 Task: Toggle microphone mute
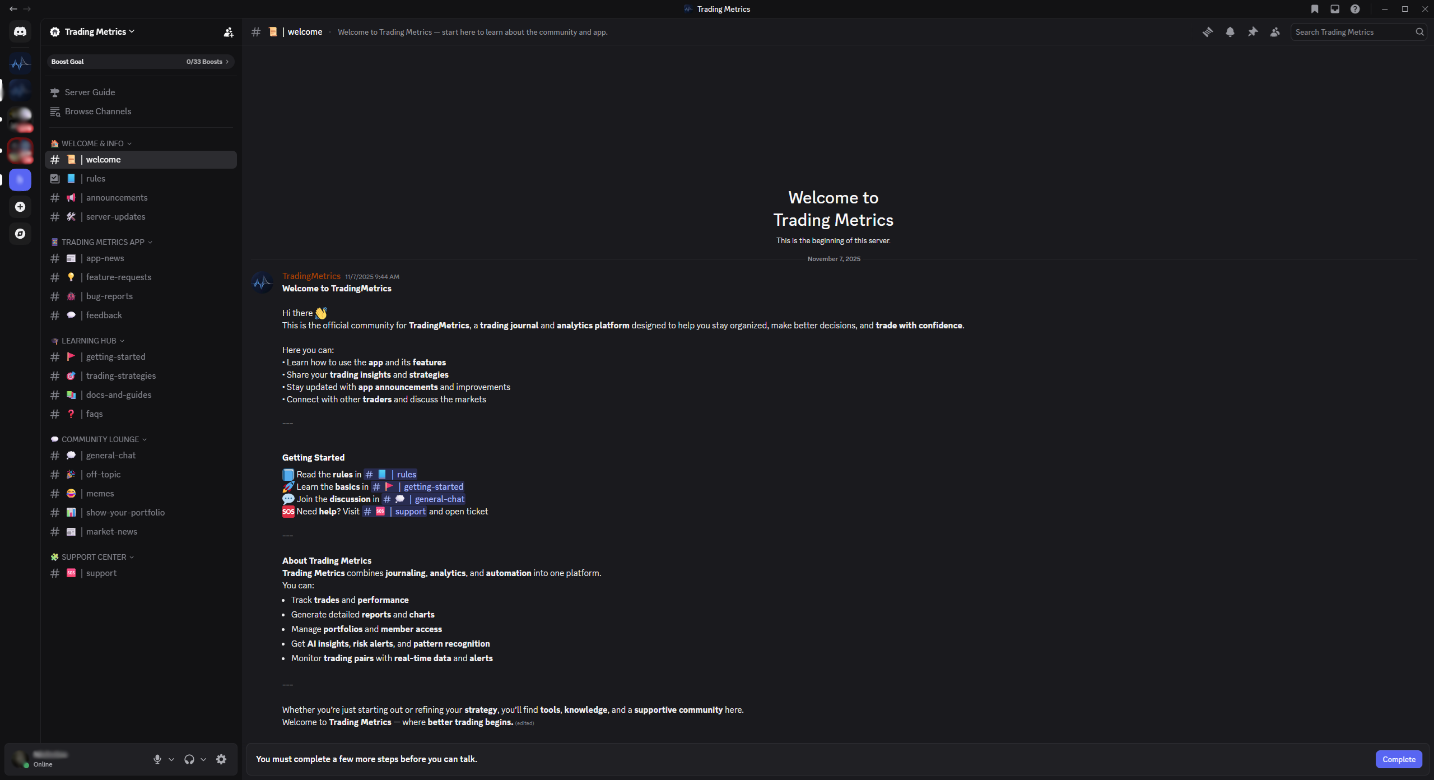tap(157, 759)
